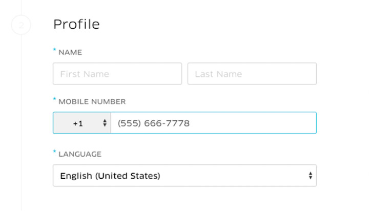Image resolution: width=369 pixels, height=211 pixels.
Task: Focus the mobile number field showing (555) 666-7778
Action: [x=213, y=123]
